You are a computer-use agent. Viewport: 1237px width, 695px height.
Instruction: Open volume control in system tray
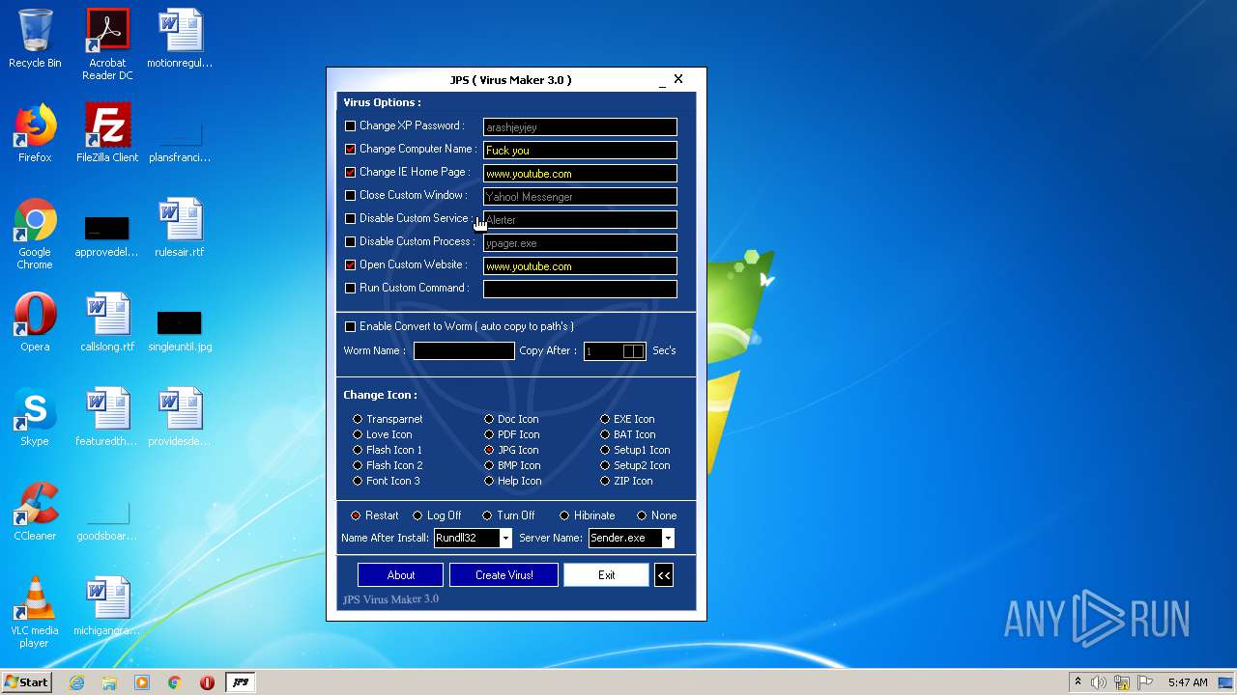coord(1099,682)
